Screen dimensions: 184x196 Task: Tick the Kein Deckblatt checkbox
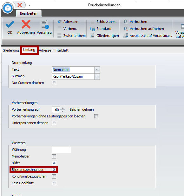(x=54, y=183)
